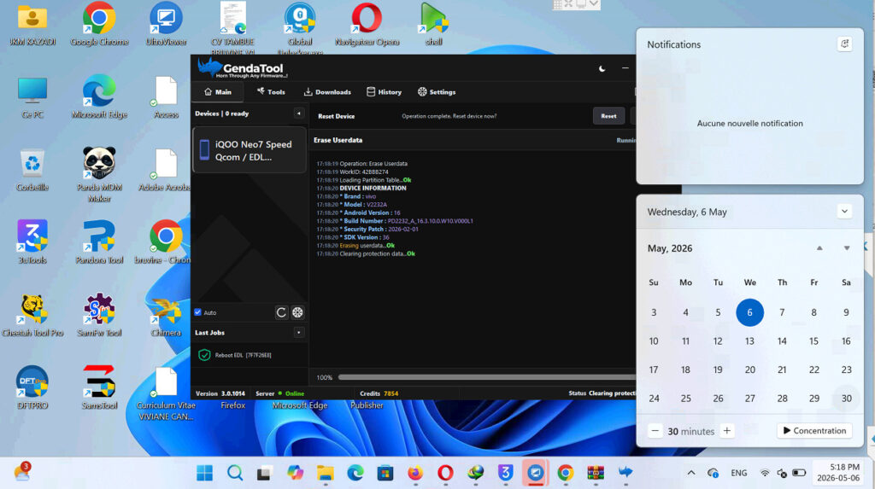Screen dimensions: 875x489
Task: Open File Explorer from taskbar
Action: (x=326, y=473)
